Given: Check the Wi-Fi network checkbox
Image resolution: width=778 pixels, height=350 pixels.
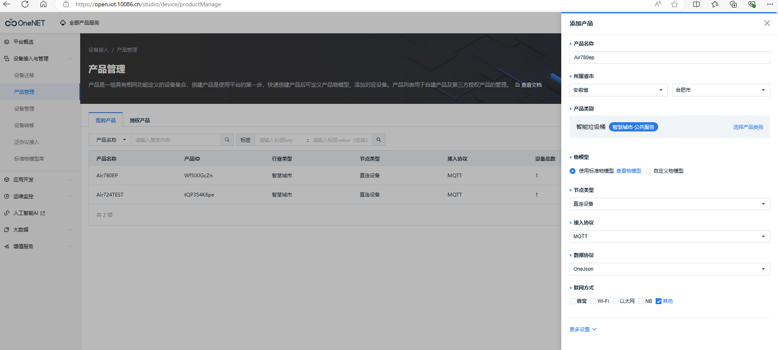Looking at the screenshot, I should tap(593, 301).
